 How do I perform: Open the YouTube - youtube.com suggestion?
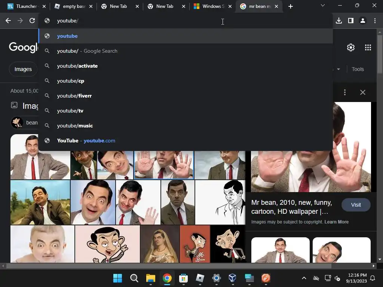pos(186,141)
